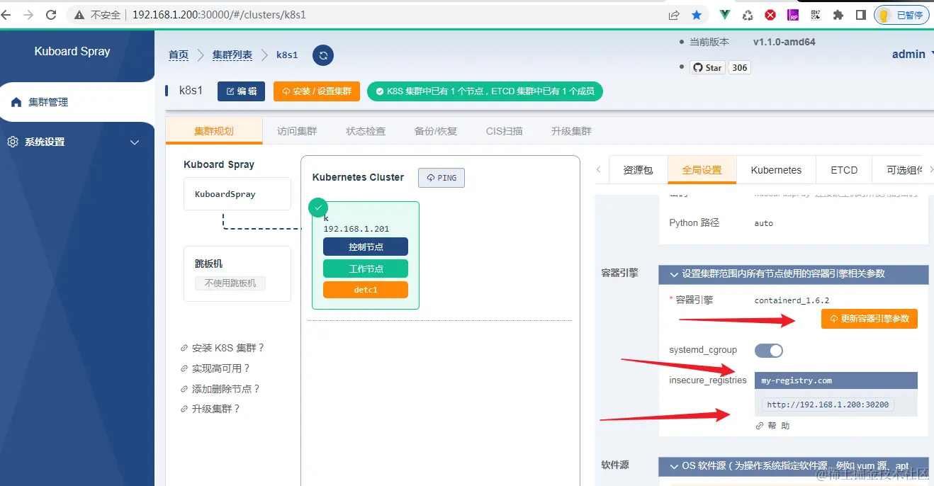Open the 升级集群 tab

point(571,131)
